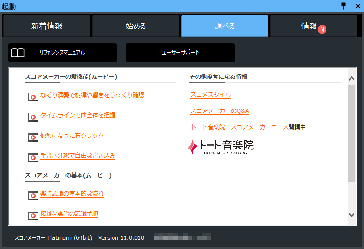Click the トート音楽院 logo image
The image size is (364, 249).
coord(221,146)
